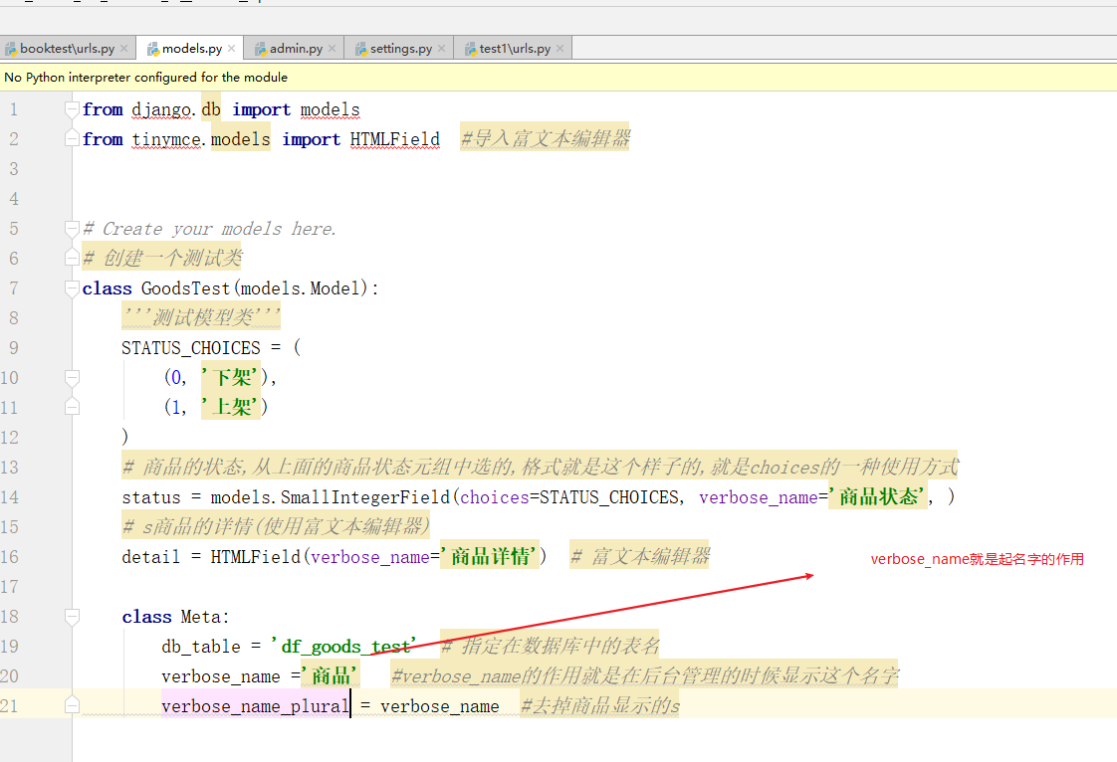Image resolution: width=1117 pixels, height=762 pixels.
Task: Collapse the Meta class at line 18
Action: pos(72,616)
